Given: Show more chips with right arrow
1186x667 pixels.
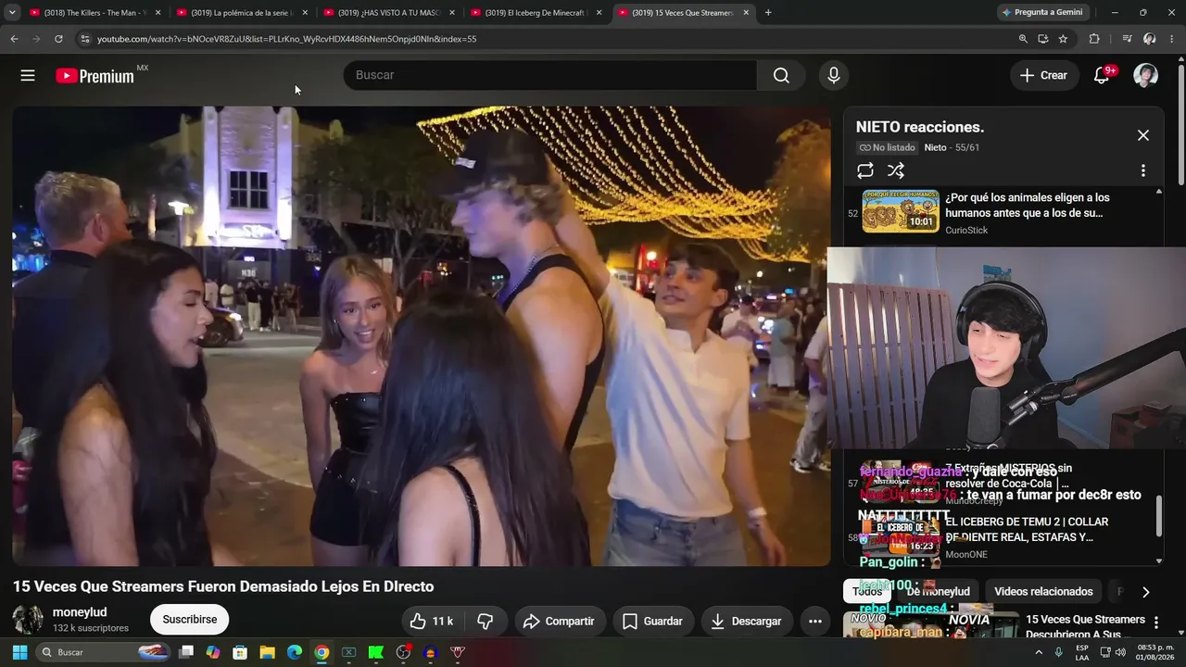Looking at the screenshot, I should pyautogui.click(x=1145, y=592).
